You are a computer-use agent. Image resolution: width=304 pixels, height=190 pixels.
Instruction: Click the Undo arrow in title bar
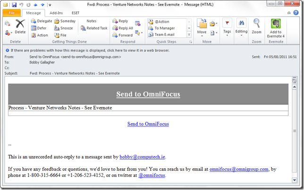tap(21, 5)
